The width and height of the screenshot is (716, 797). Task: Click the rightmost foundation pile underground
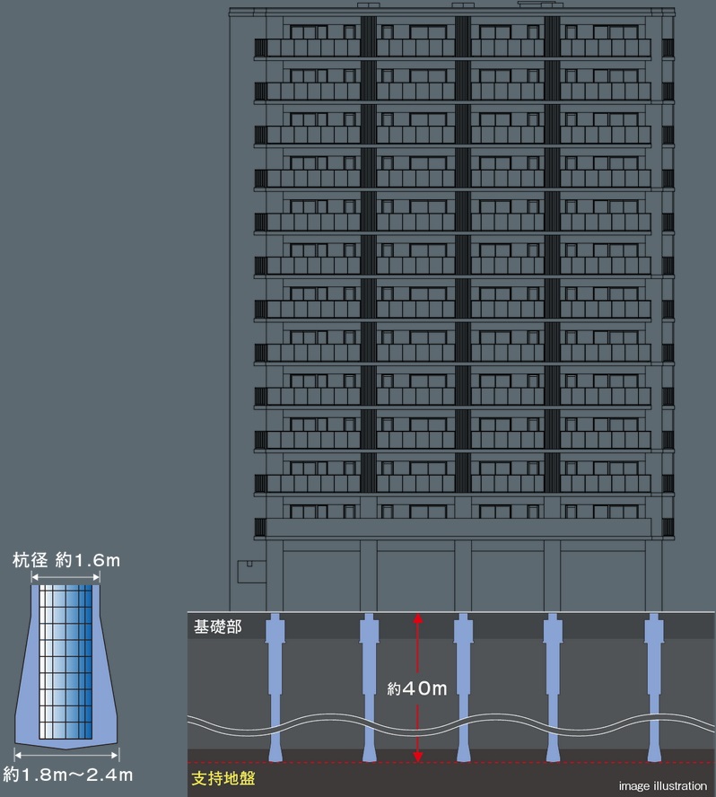click(654, 682)
